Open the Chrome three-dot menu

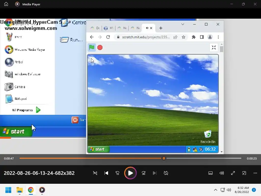tap(218, 37)
